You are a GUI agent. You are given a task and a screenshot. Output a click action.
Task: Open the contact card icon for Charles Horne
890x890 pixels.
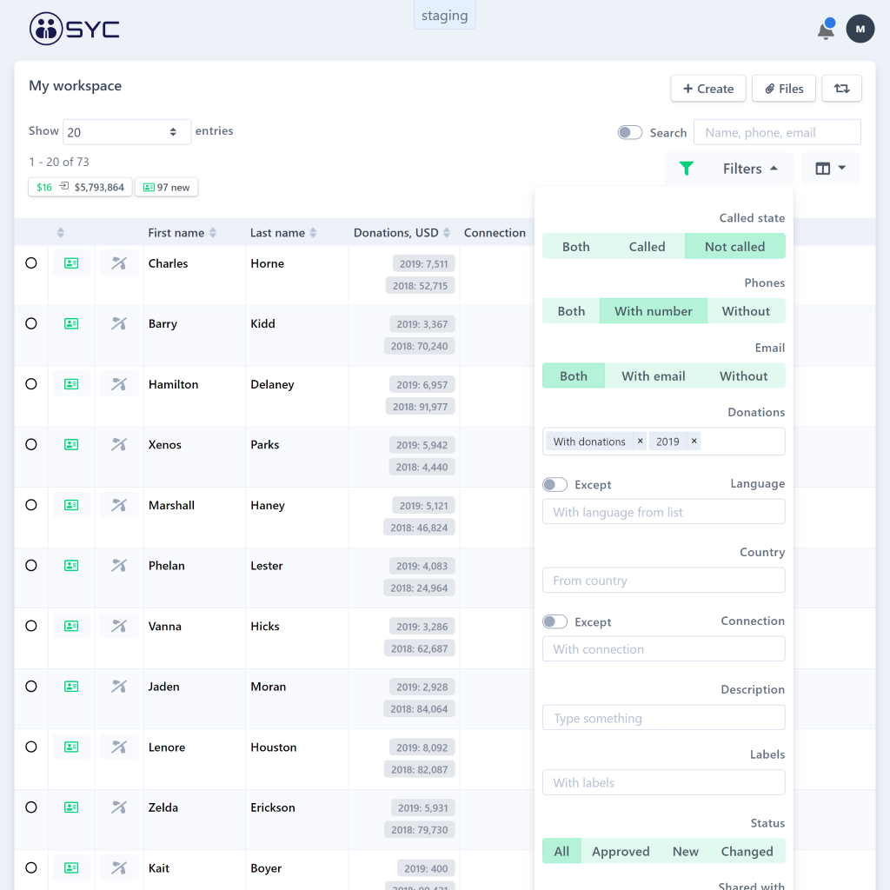pos(71,263)
